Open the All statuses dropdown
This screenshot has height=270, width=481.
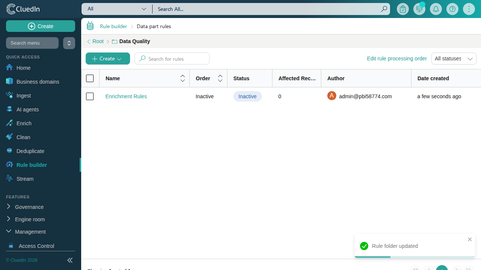coord(454,58)
